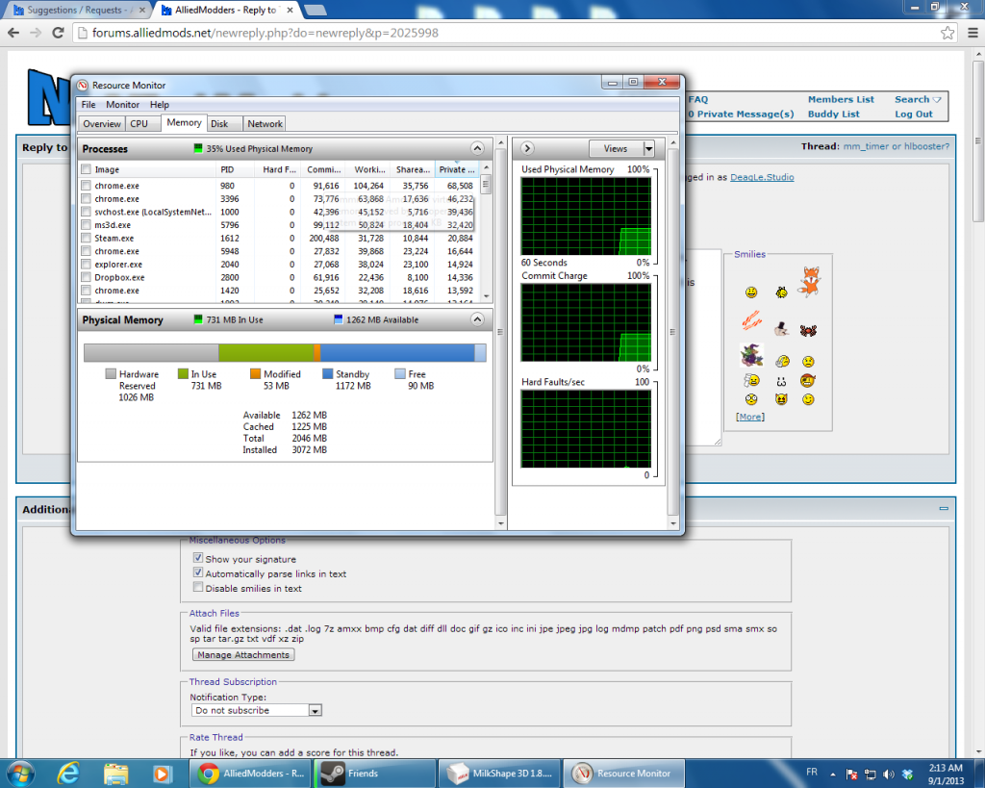Click the physical memory usage bar

click(x=285, y=352)
